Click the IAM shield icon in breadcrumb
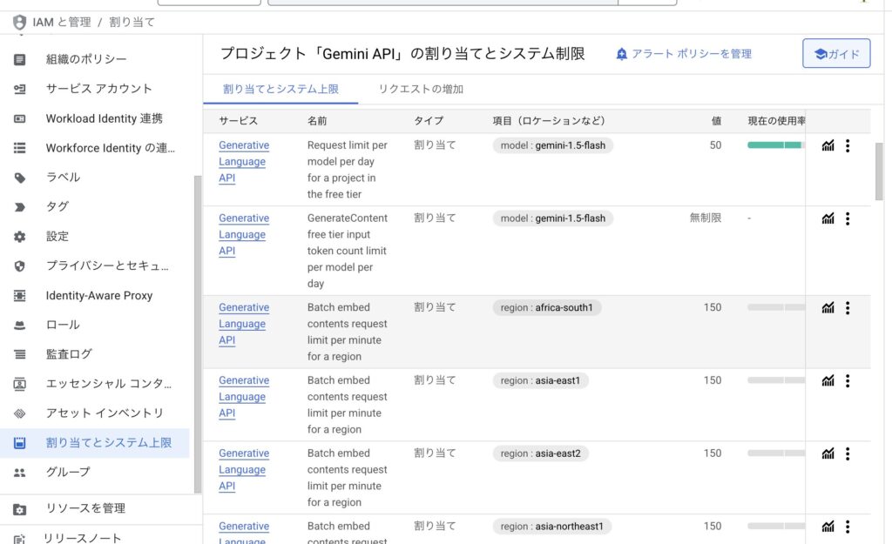The width and height of the screenshot is (892, 544). coord(19,22)
